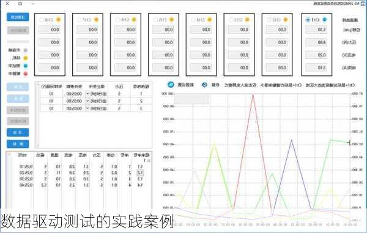Click the 条件参数 column header
Image resolution: width=367 pixels, height=233 pixels.
(74, 87)
